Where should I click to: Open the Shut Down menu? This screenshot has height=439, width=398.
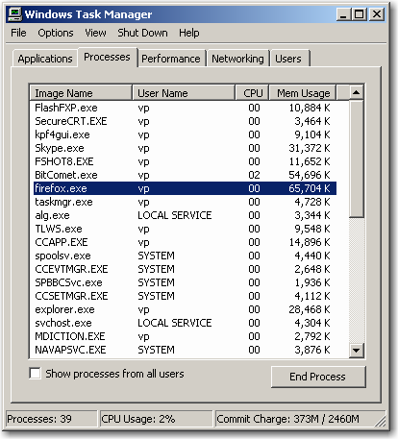pos(142,33)
